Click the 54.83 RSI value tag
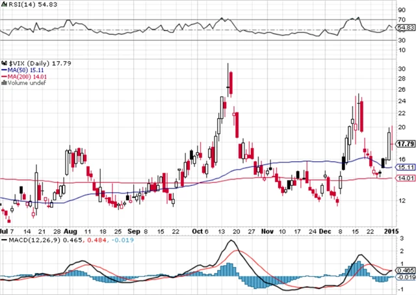416x295 pixels. (x=406, y=28)
